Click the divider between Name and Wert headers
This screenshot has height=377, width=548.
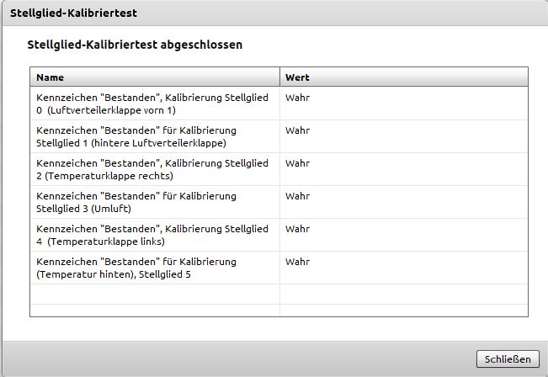279,77
